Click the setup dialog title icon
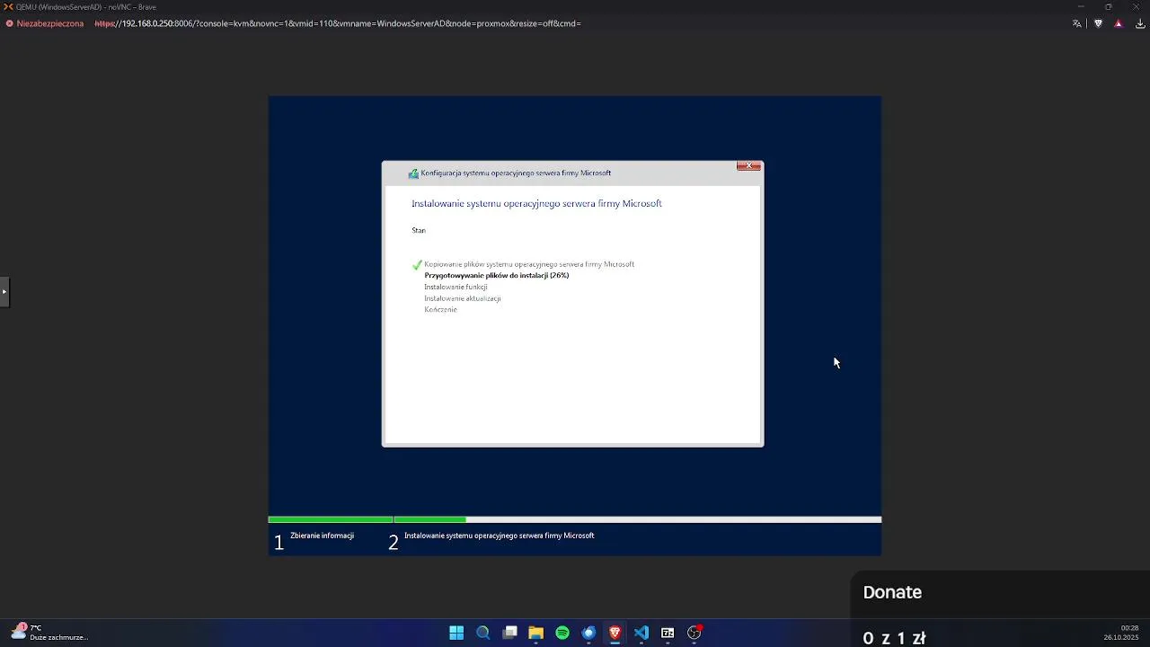This screenshot has width=1150, height=647. click(413, 173)
